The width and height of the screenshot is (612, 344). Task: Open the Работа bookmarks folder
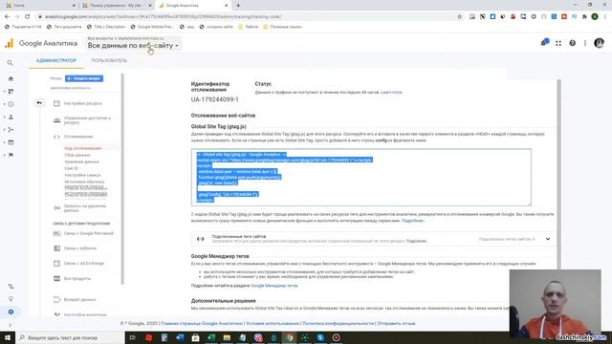249,27
